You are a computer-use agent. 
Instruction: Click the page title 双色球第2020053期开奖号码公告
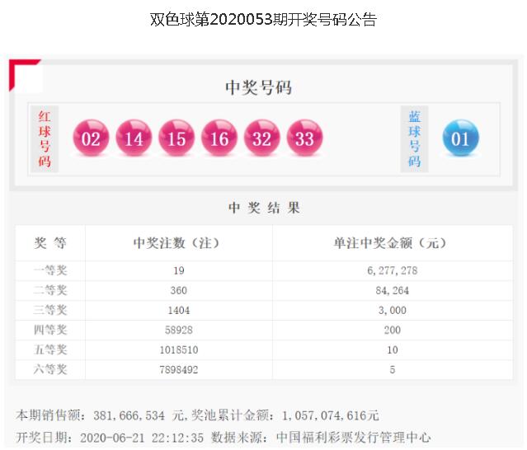tap(263, 20)
